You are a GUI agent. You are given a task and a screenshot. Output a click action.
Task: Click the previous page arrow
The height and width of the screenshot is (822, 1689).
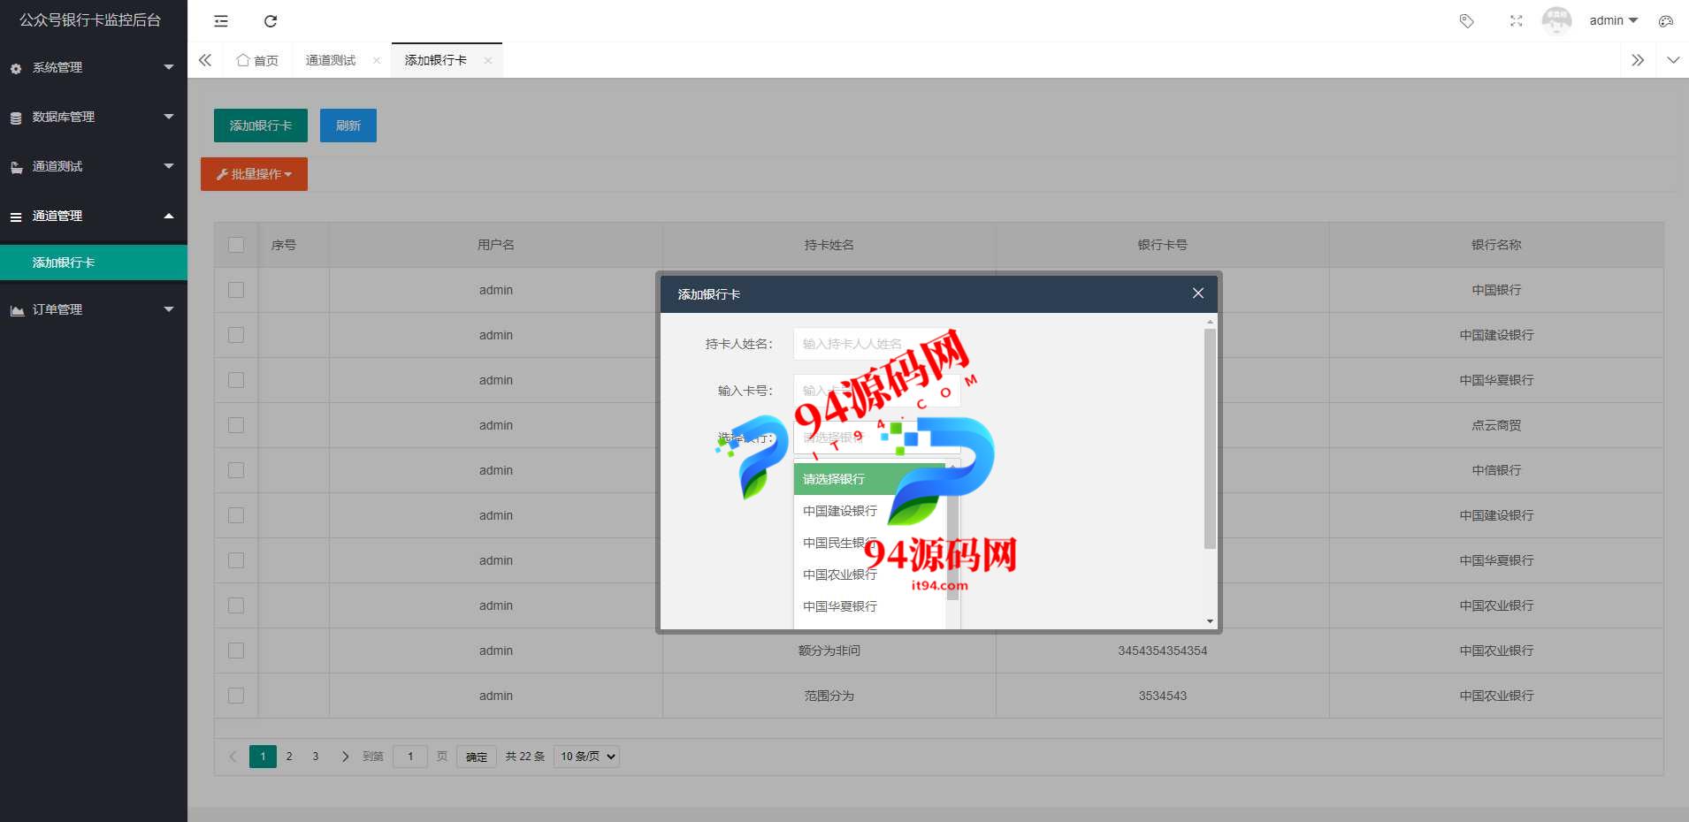[x=233, y=757]
